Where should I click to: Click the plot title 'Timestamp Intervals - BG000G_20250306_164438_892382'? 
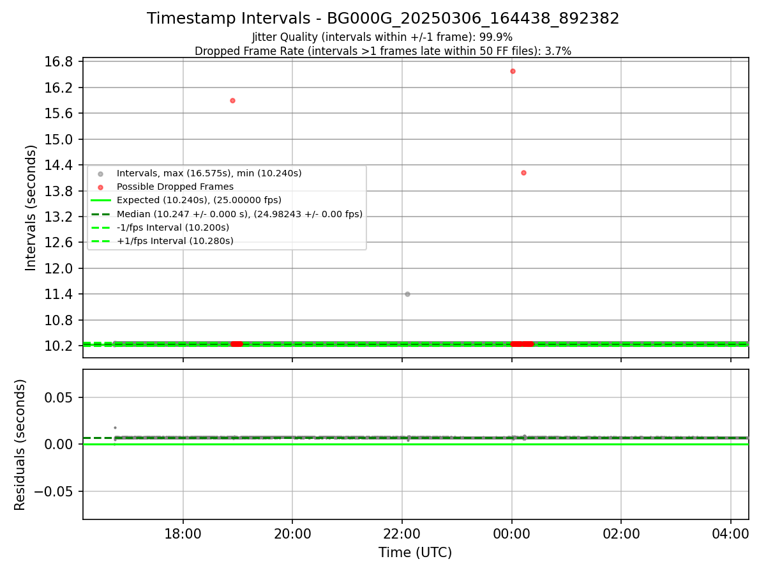(x=383, y=19)
